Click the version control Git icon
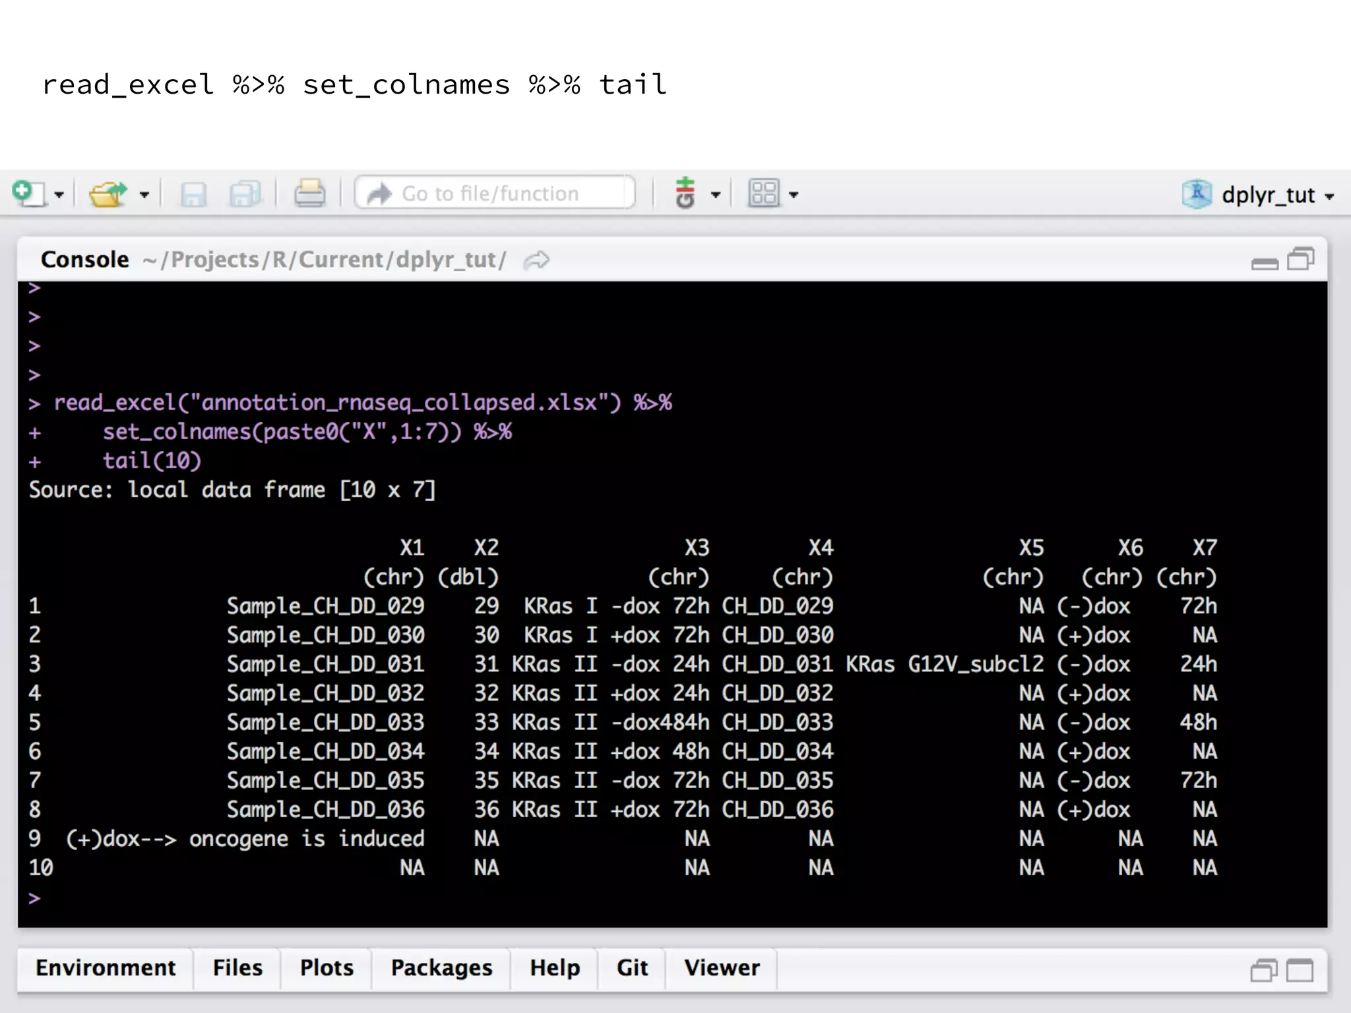1351x1013 pixels. coord(685,193)
